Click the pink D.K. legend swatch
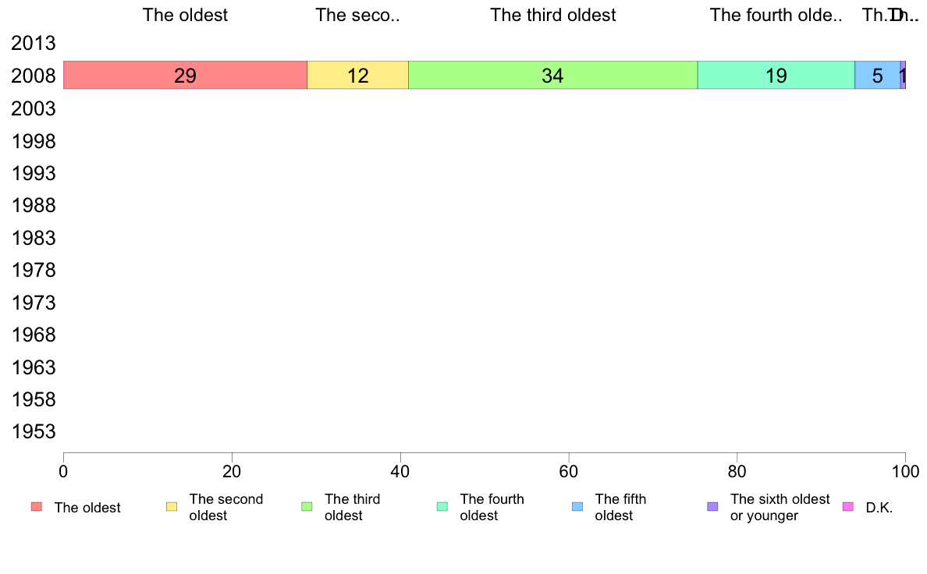Image resolution: width=927 pixels, height=574 pixels. 848,507
